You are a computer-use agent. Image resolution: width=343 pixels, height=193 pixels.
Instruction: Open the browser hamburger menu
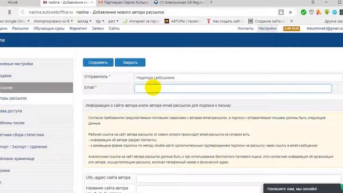click(313, 2)
